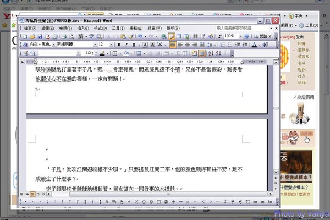Open the 表格 (Table) menu

136,28
